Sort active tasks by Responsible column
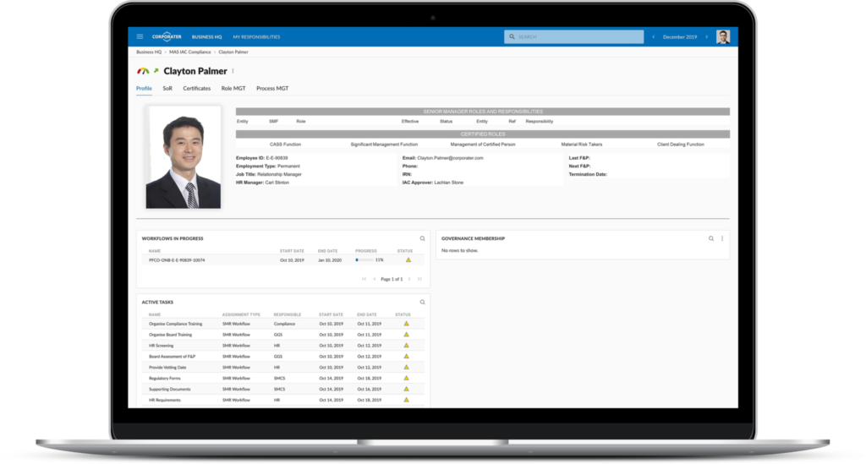 (288, 314)
